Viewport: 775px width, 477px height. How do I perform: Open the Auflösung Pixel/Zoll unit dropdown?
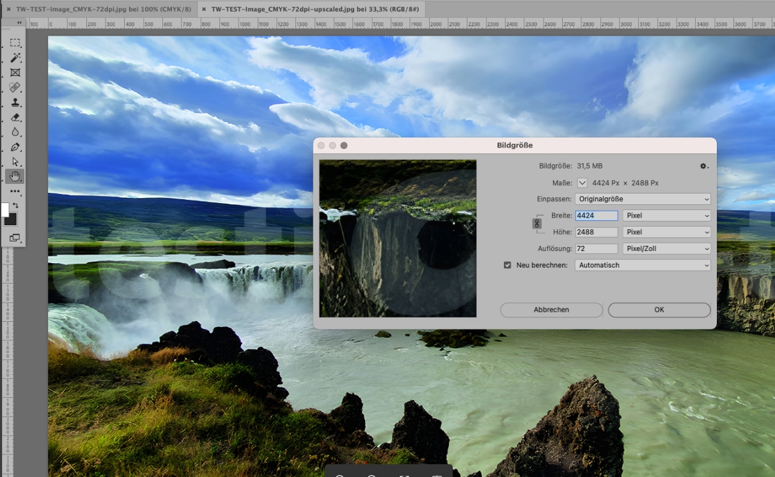pyautogui.click(x=666, y=248)
